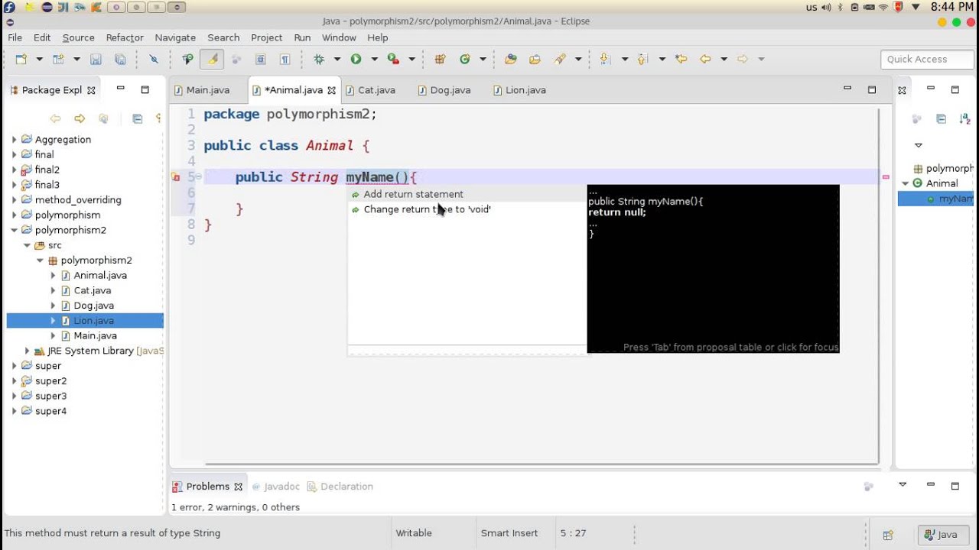Expand the method_overriding project
The width and height of the screenshot is (979, 550).
pos(15,200)
